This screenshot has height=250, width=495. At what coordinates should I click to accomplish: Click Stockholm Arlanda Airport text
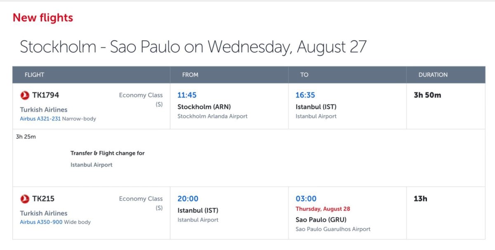click(x=212, y=116)
